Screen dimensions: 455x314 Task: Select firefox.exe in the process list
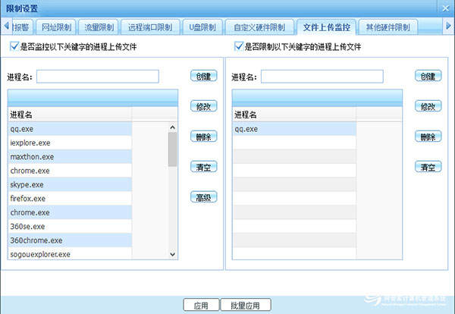tap(70, 199)
